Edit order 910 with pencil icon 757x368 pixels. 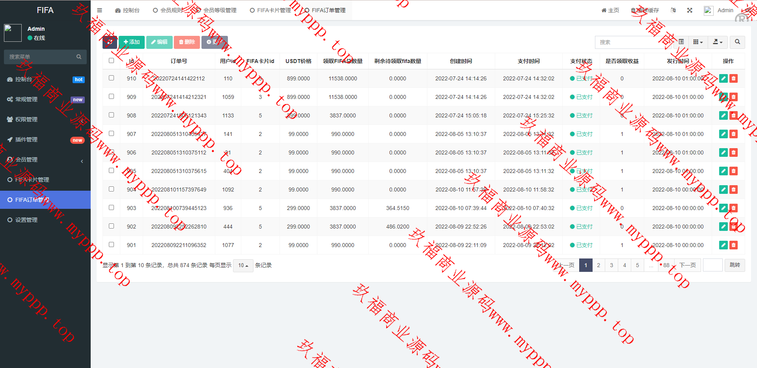[x=723, y=78]
